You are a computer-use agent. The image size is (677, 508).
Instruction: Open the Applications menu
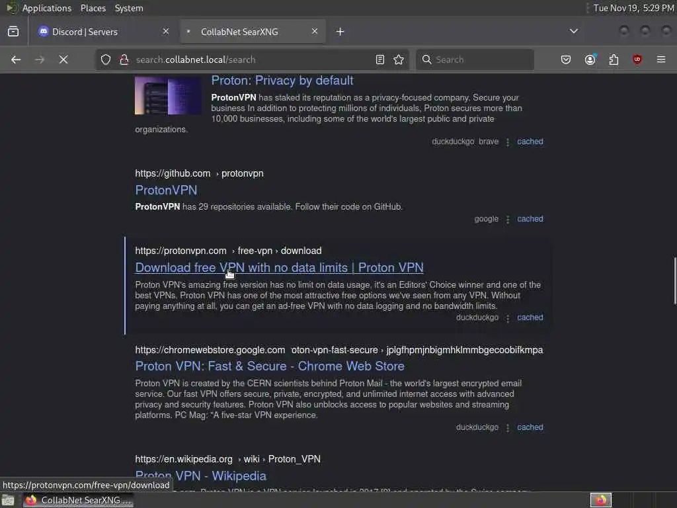coord(47,8)
